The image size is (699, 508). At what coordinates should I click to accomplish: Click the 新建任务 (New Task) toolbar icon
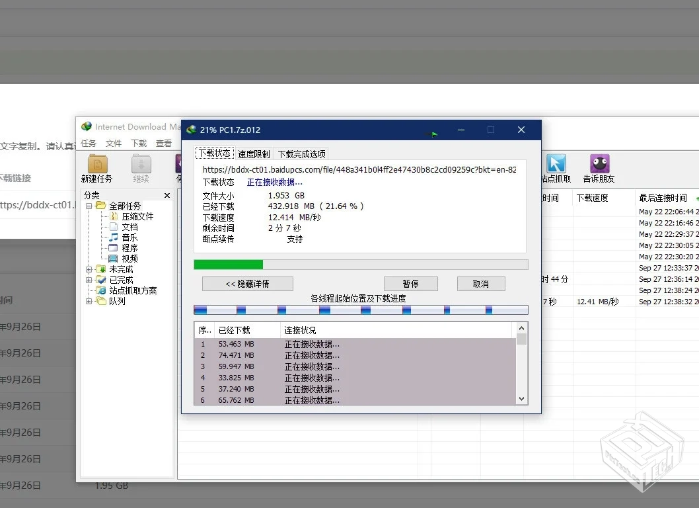point(97,168)
